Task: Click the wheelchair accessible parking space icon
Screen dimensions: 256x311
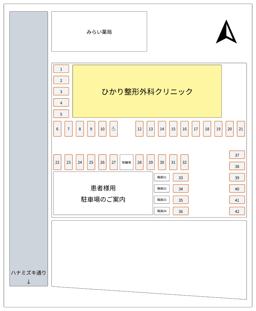Action: [x=113, y=129]
